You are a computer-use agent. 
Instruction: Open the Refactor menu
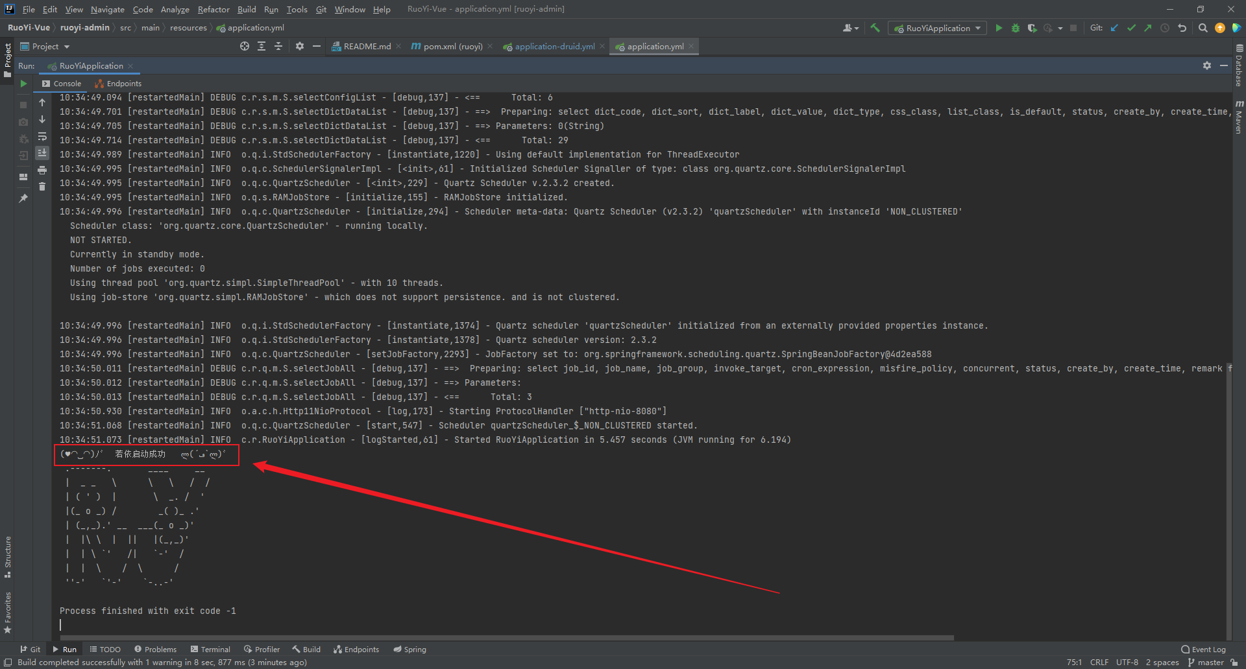[214, 9]
